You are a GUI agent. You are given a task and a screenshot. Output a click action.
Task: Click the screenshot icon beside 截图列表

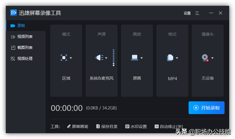pyautogui.click(x=13, y=48)
